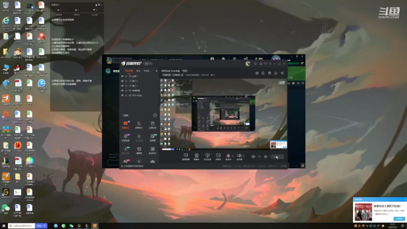The width and height of the screenshot is (407, 229).
Task: Close the news ad popup
Action: 404,199
